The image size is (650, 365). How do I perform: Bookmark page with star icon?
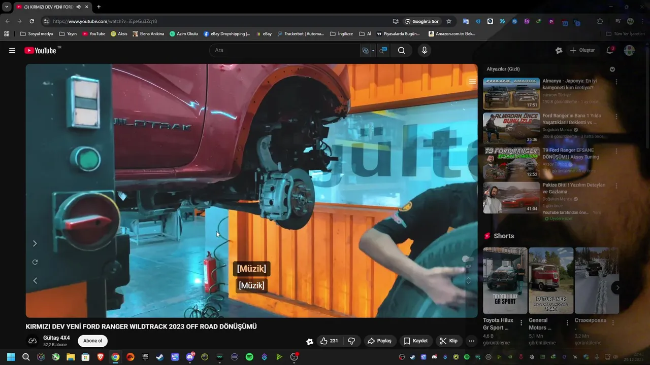[x=449, y=21]
